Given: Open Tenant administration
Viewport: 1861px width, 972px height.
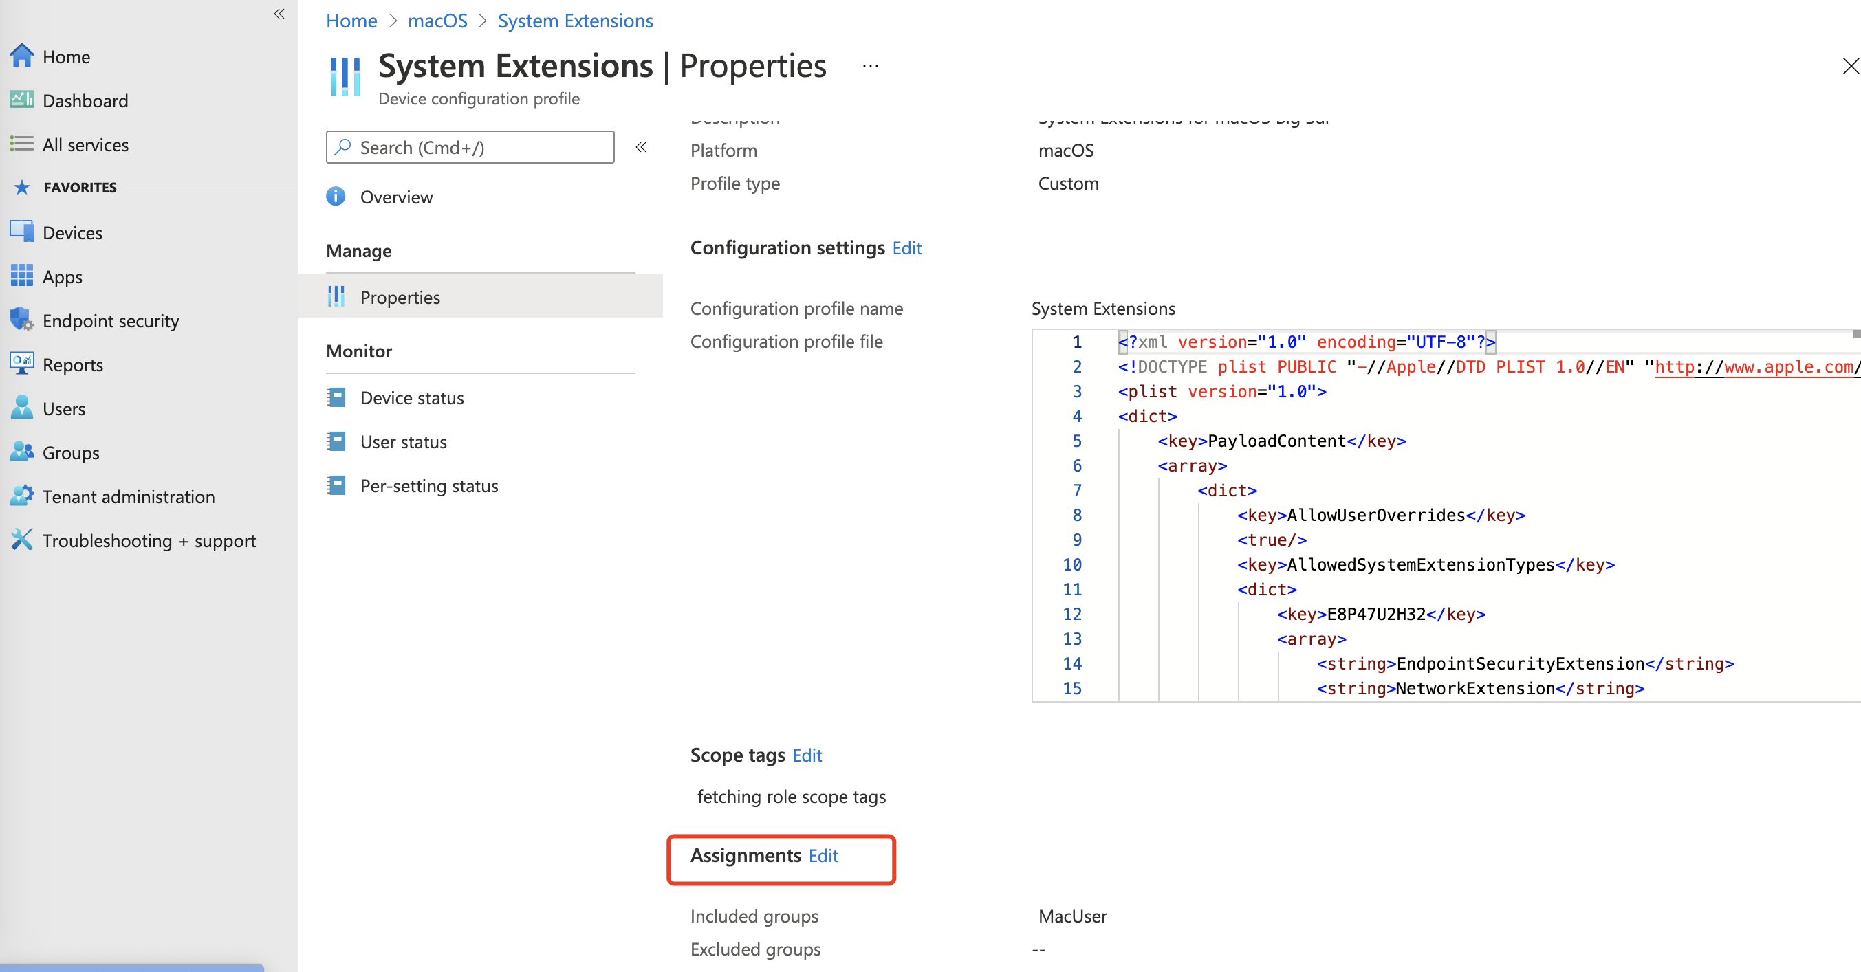Looking at the screenshot, I should click(129, 496).
